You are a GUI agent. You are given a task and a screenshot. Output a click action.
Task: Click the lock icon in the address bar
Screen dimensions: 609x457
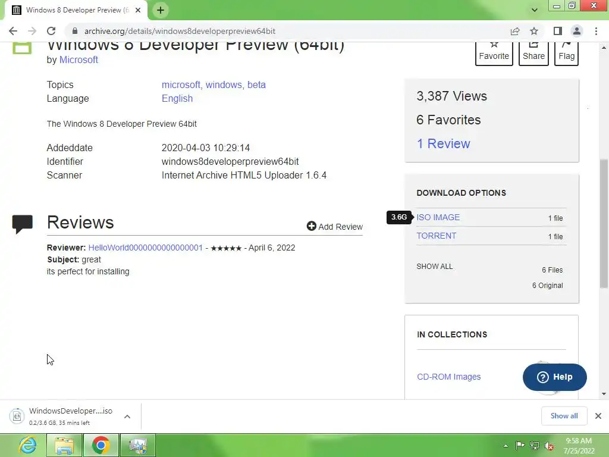click(x=75, y=31)
